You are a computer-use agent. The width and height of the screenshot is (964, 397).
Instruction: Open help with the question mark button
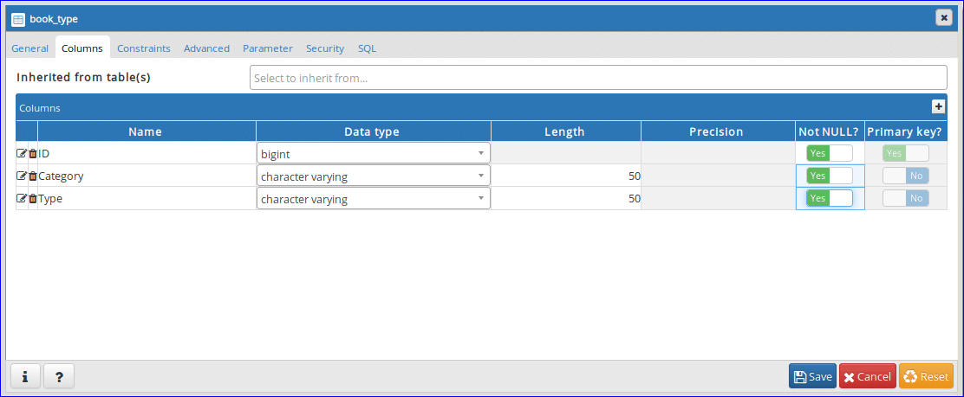click(x=59, y=376)
